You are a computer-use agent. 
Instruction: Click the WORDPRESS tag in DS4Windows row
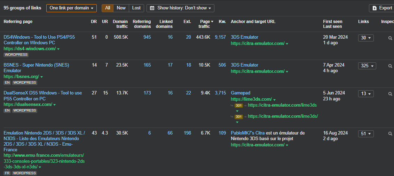click(16, 55)
